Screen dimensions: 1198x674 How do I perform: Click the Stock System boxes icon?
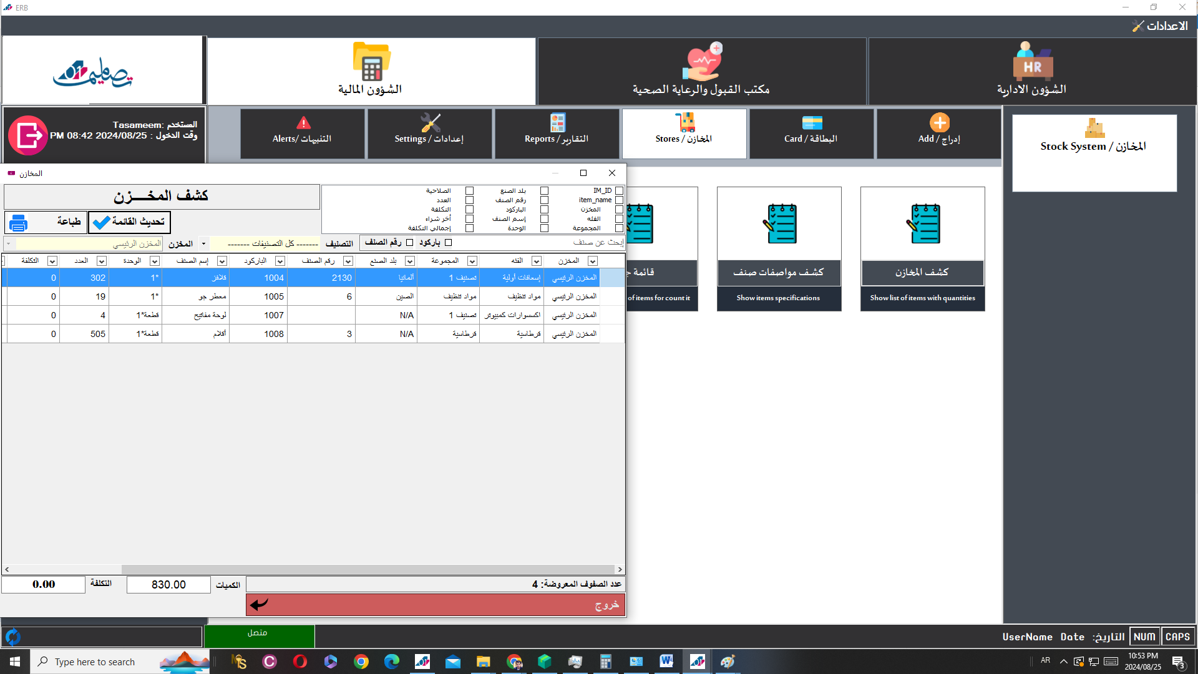pyautogui.click(x=1094, y=128)
